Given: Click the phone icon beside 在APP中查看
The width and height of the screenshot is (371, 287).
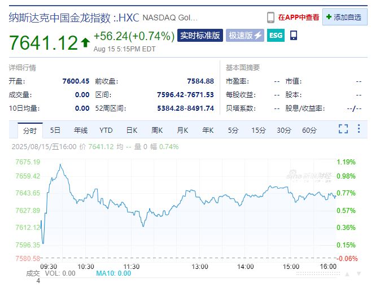Looking at the screenshot, I should tap(270, 18).
